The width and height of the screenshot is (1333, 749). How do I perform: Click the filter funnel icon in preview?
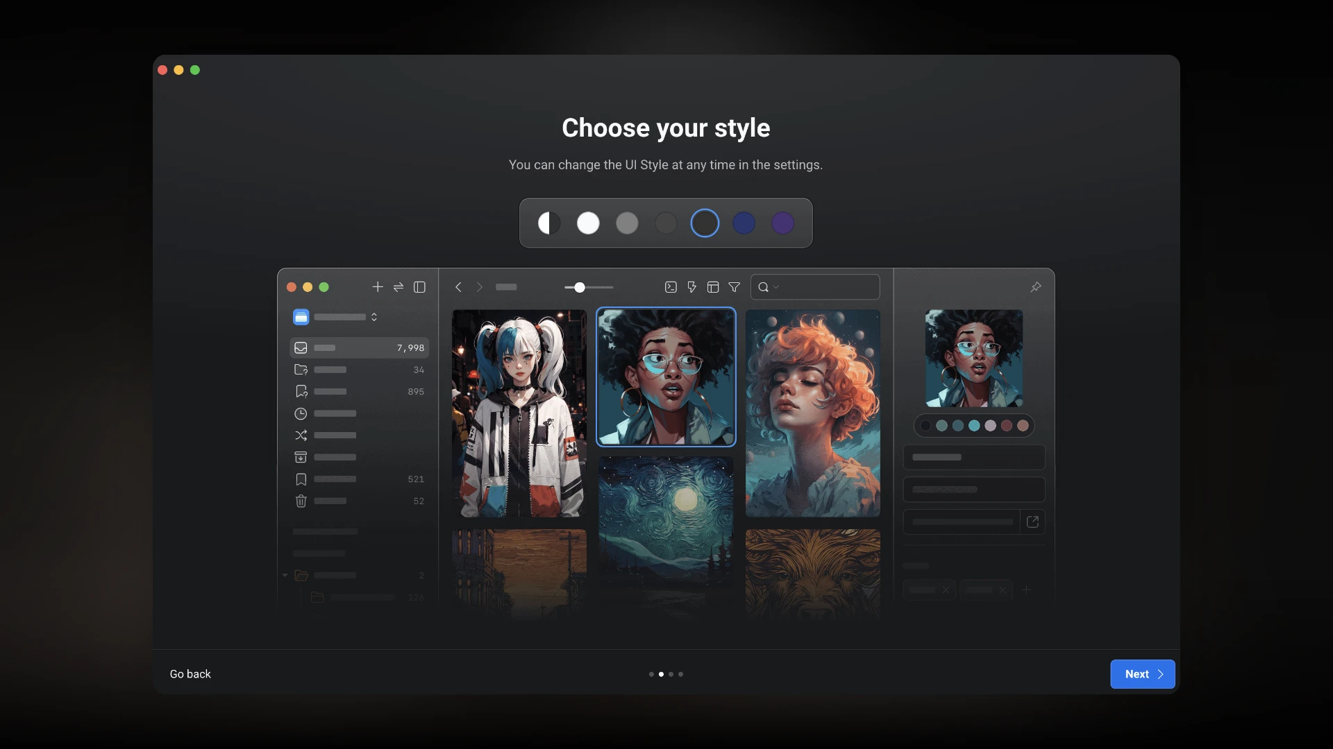pyautogui.click(x=734, y=287)
